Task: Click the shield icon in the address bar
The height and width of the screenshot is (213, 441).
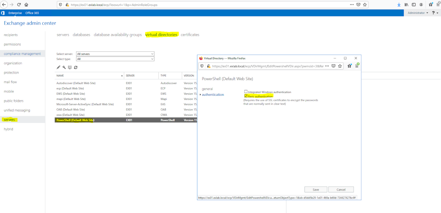Action: pos(60,5)
